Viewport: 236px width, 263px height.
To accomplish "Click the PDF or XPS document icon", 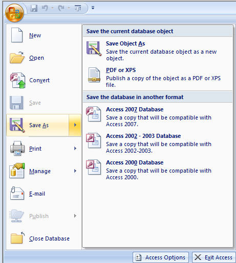I will pyautogui.click(x=94, y=75).
